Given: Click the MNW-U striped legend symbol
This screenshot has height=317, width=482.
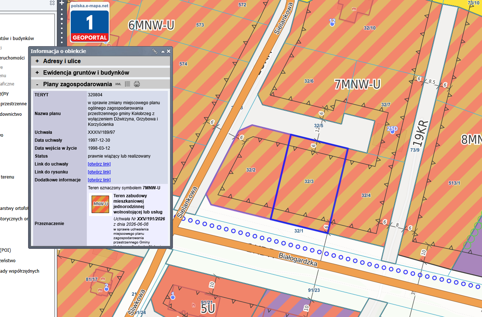Looking at the screenshot, I should click(x=100, y=204).
